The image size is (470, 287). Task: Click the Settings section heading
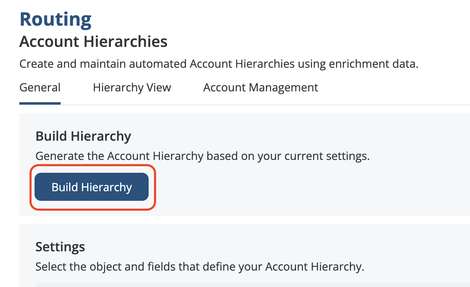[x=60, y=247]
